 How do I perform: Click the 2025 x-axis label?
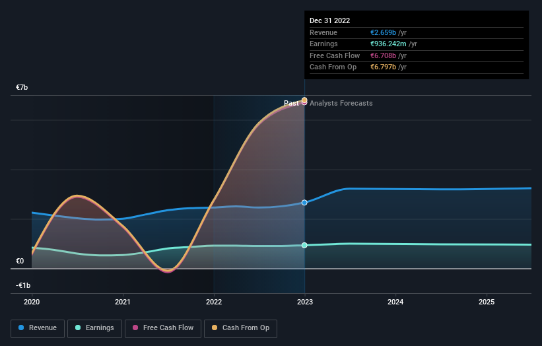pyautogui.click(x=487, y=302)
